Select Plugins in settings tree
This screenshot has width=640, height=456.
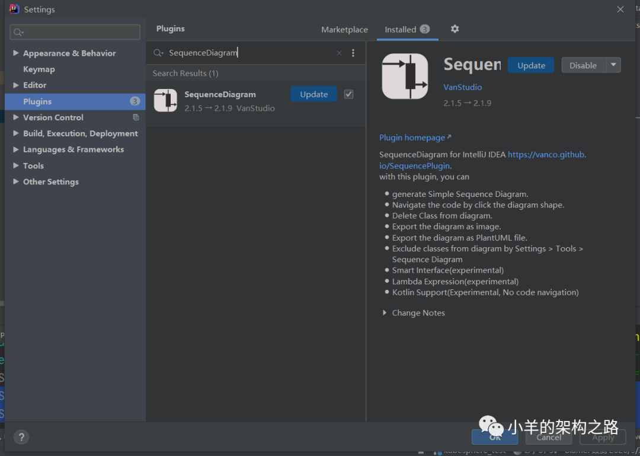click(x=75, y=101)
